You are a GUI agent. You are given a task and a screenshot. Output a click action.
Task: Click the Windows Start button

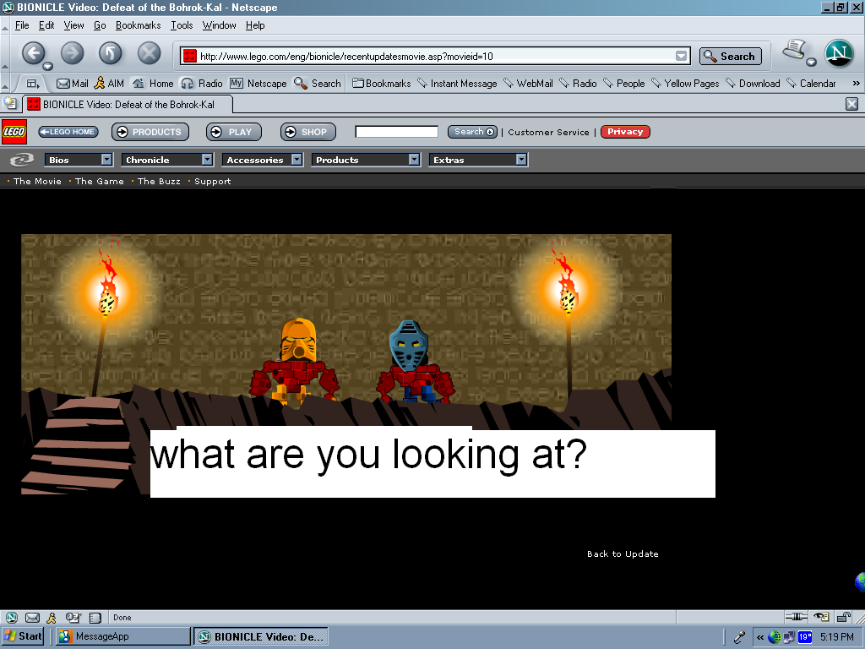click(23, 636)
